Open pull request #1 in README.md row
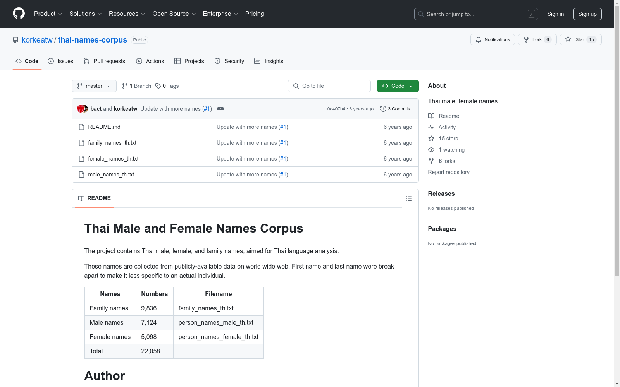 pos(283,127)
